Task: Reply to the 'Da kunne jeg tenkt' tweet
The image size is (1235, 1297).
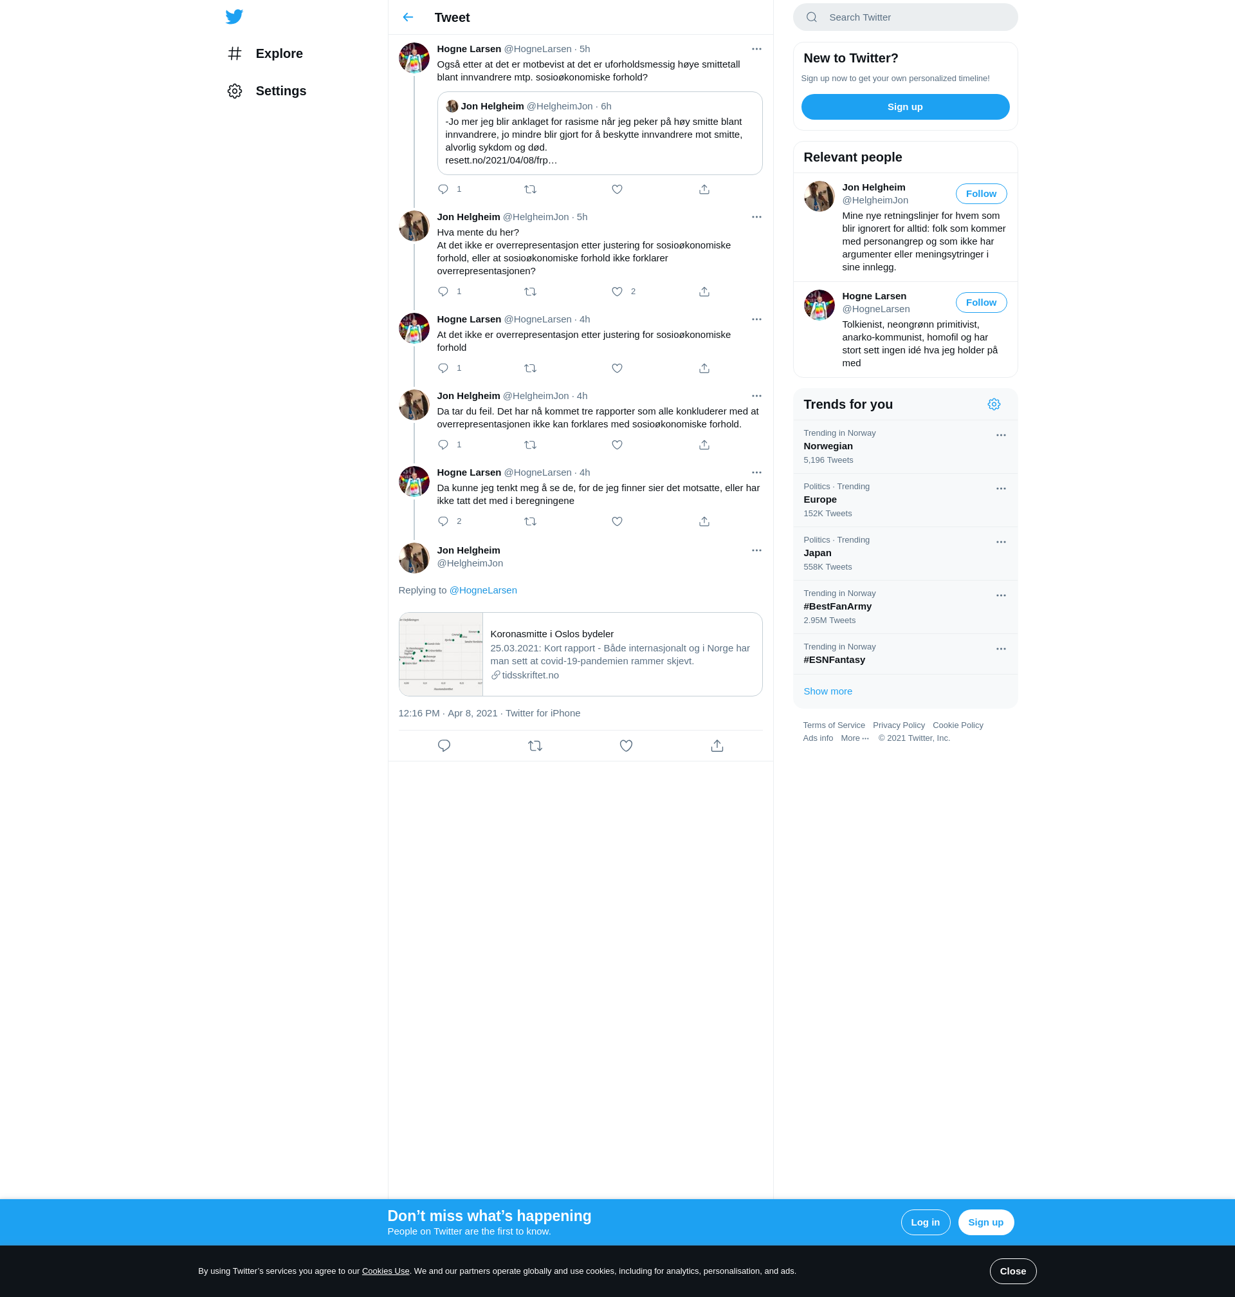Action: (443, 521)
